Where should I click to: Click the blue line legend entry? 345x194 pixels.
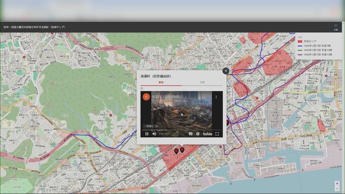point(315,46)
